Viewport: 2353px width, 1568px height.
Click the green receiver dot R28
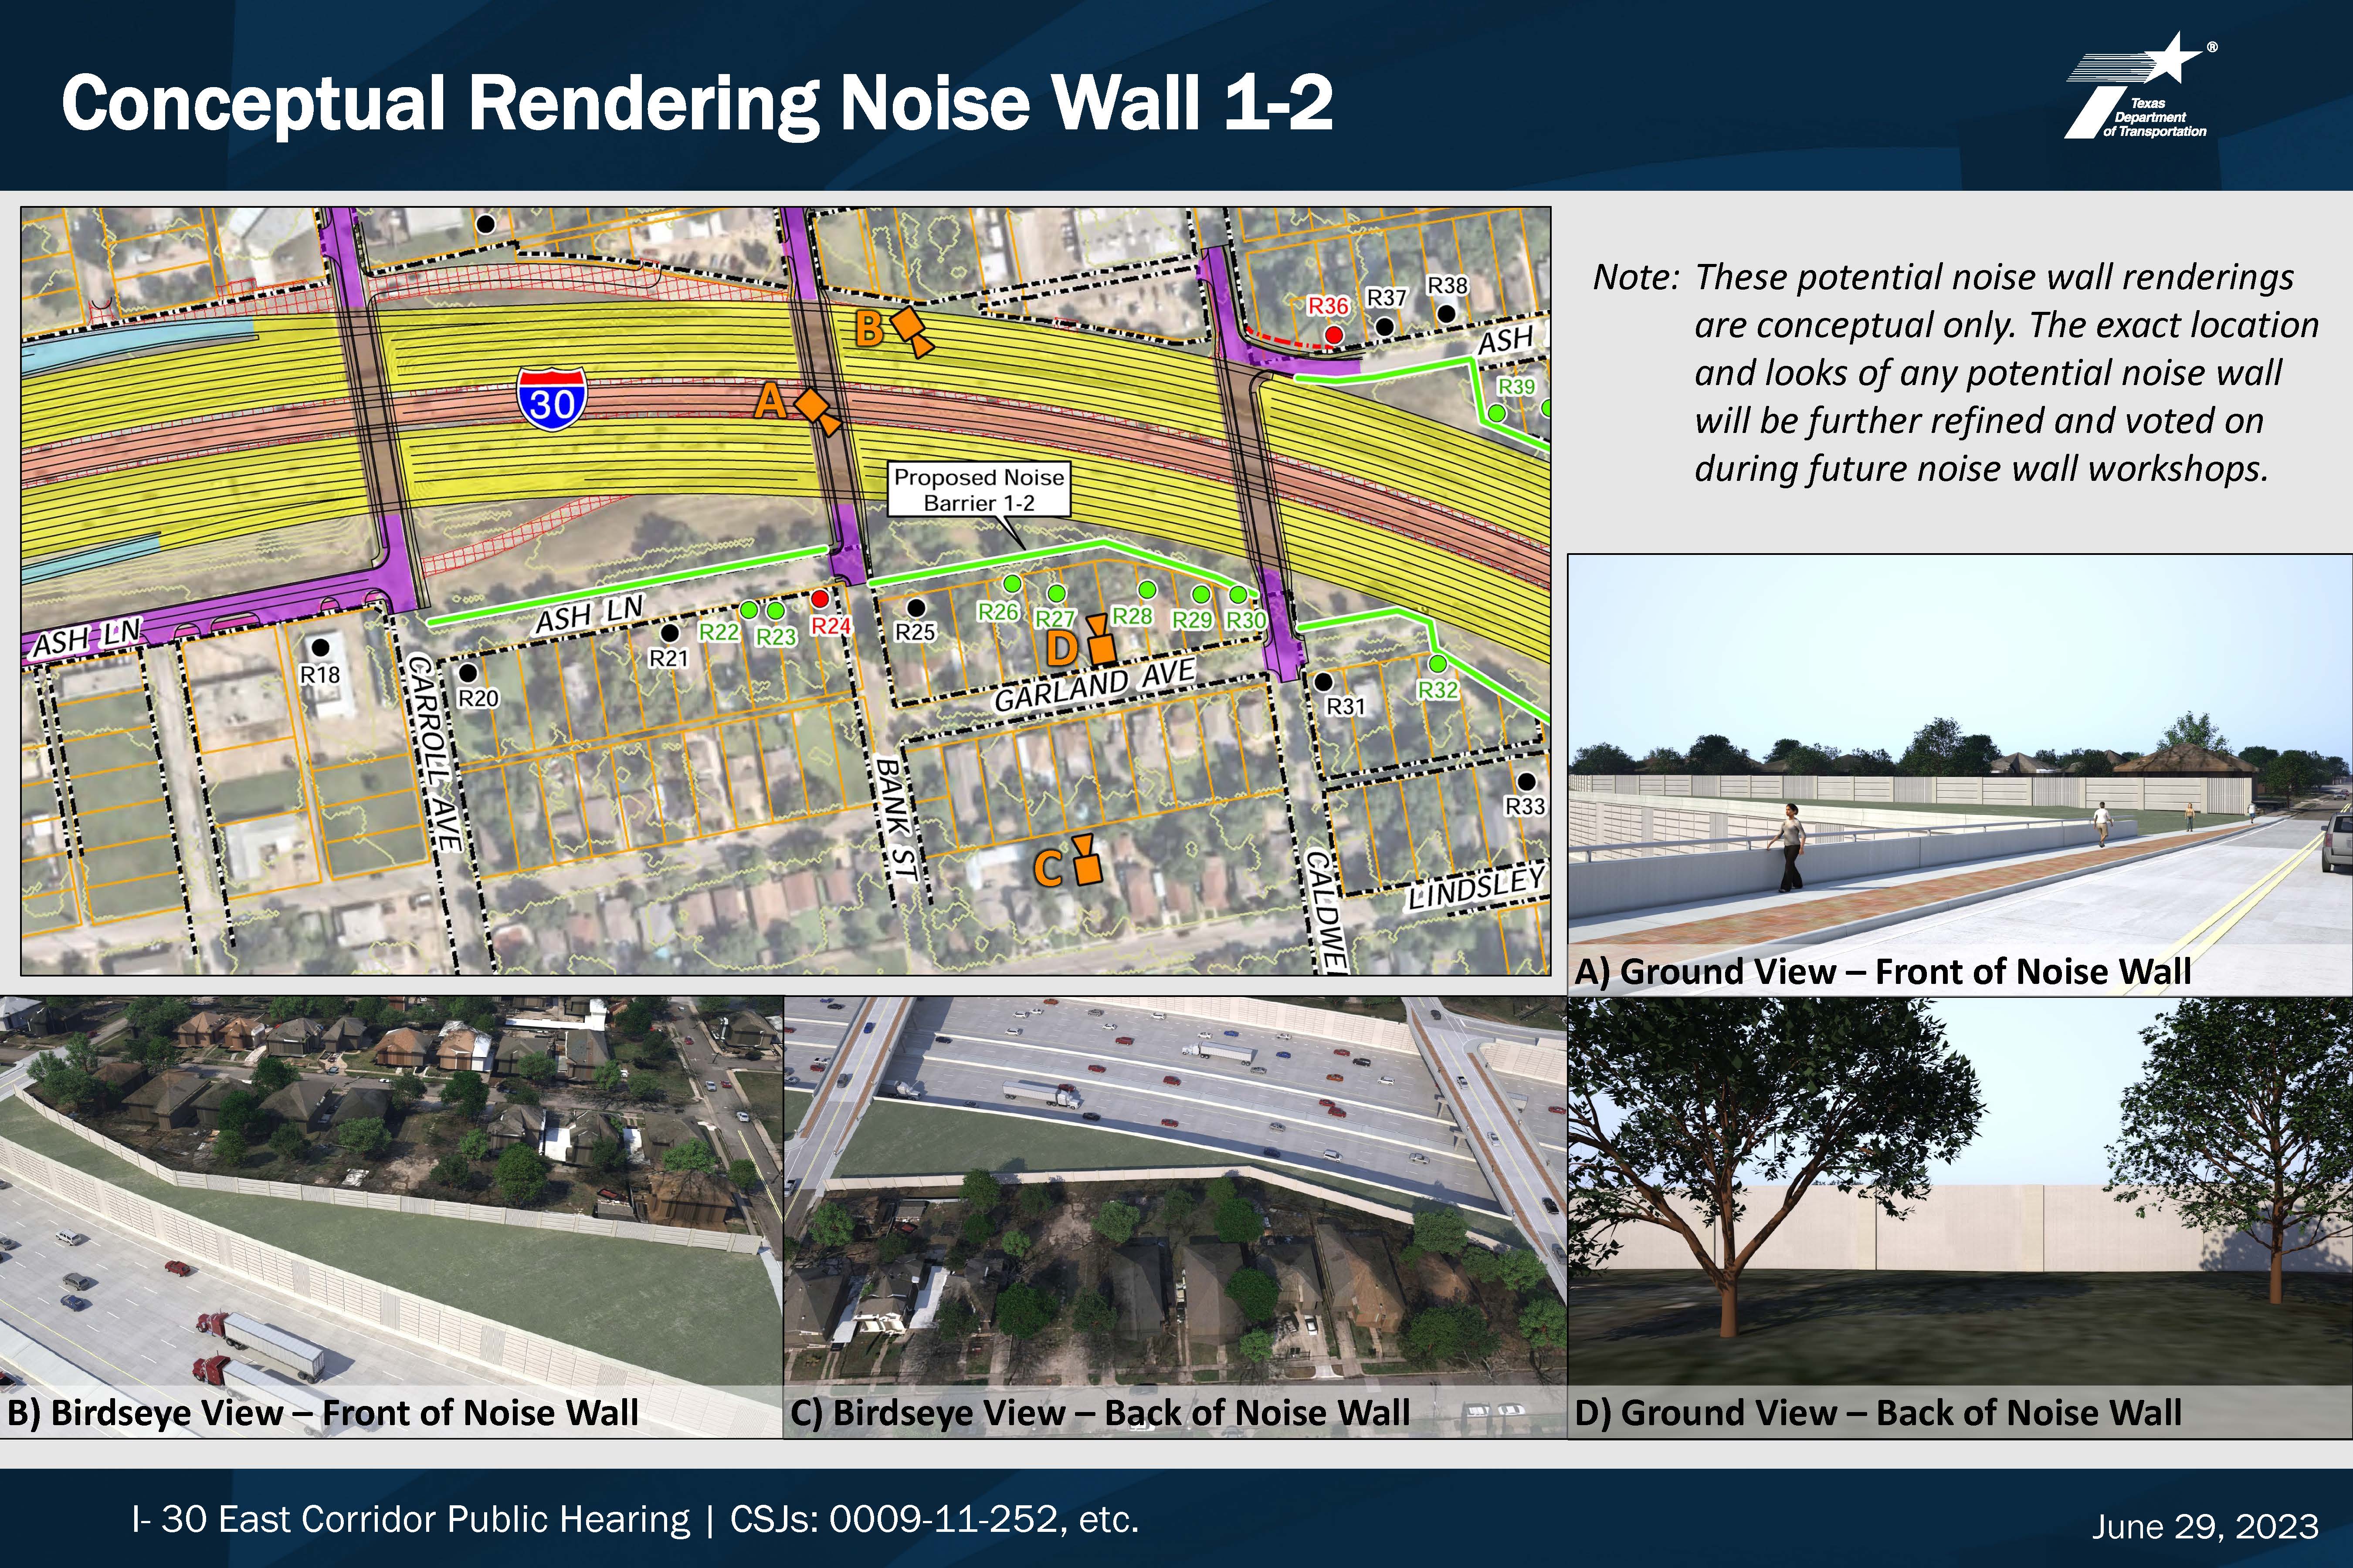pyautogui.click(x=1147, y=590)
